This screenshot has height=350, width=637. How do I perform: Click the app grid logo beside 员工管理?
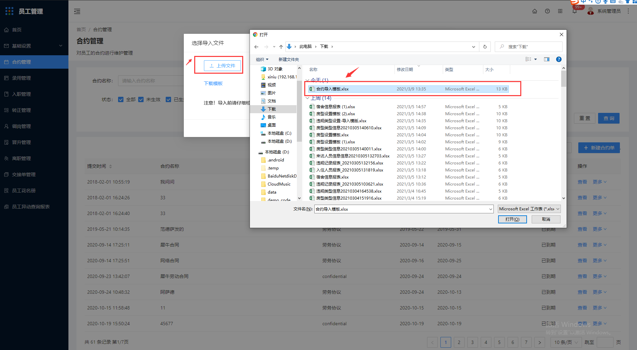pos(9,11)
